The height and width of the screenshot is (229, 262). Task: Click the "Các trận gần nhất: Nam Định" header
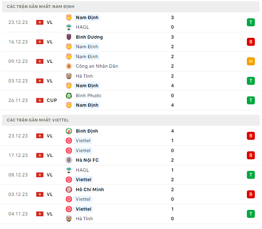[40, 7]
